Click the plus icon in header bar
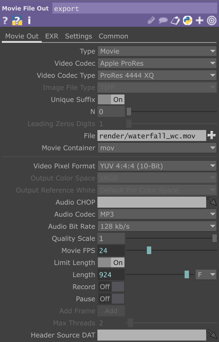The height and width of the screenshot is (342, 219). 200,21
